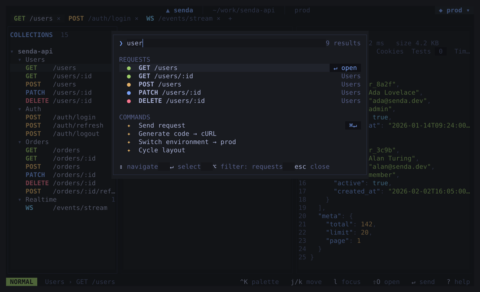
Task: Select PATCH /users/:id in palette results
Action: [240, 93]
